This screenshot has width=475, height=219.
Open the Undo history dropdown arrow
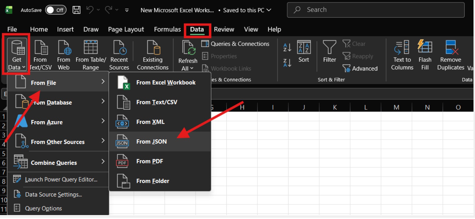[x=98, y=10]
